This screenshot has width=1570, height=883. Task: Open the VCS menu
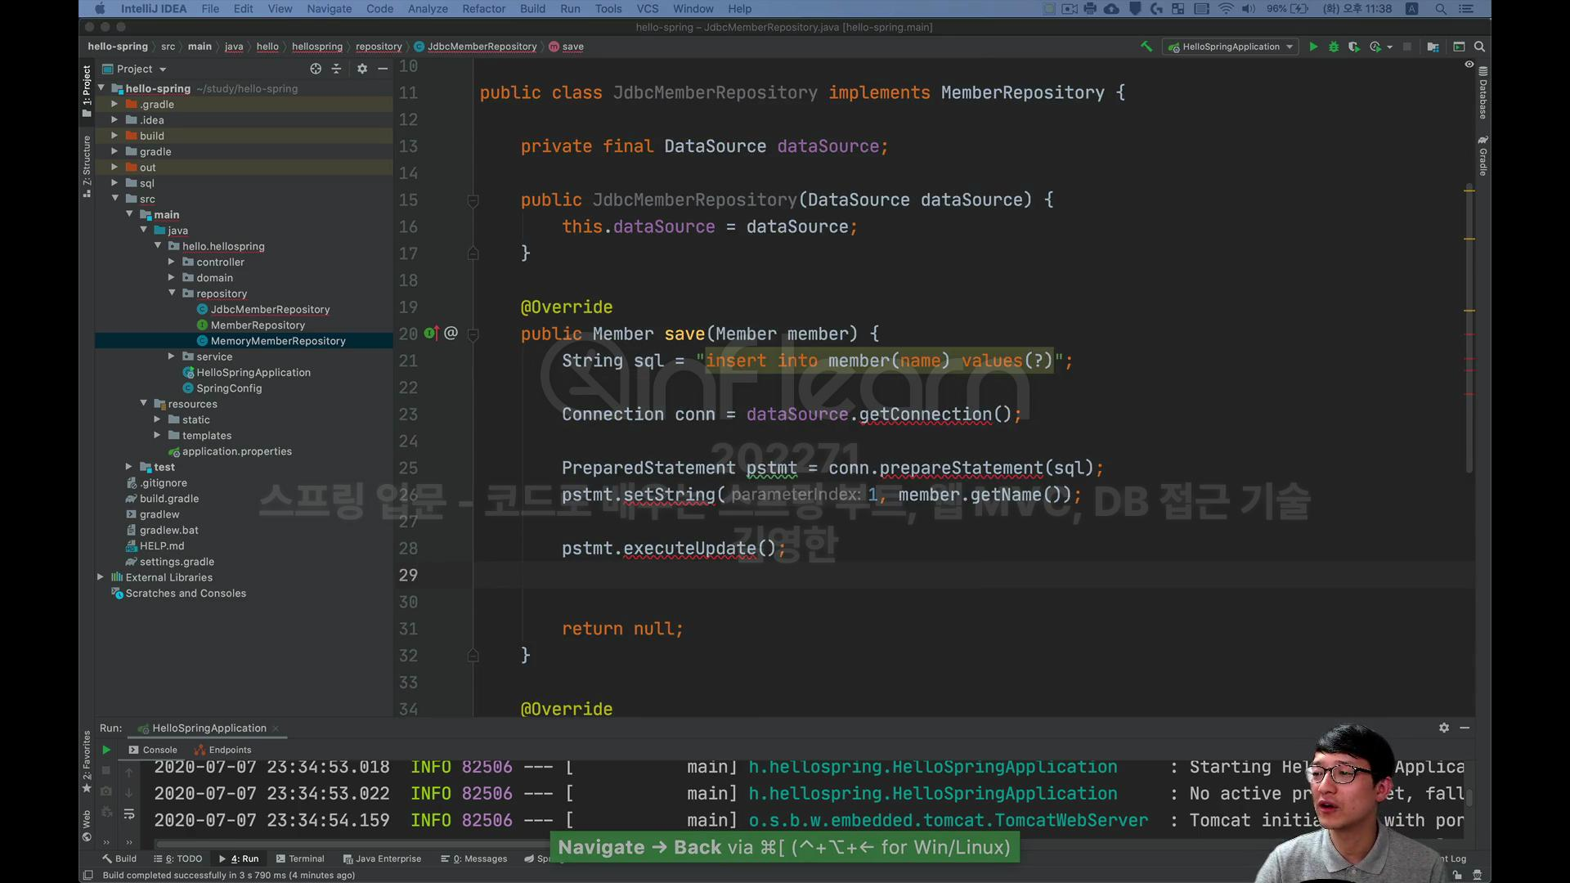648,9
